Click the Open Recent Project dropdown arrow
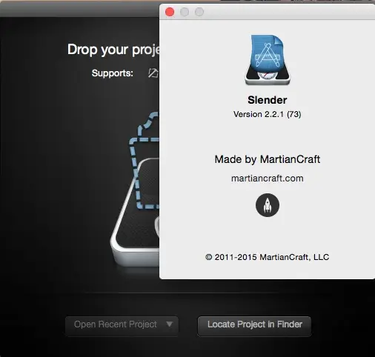Viewport: 375px width, 357px height. pos(169,324)
